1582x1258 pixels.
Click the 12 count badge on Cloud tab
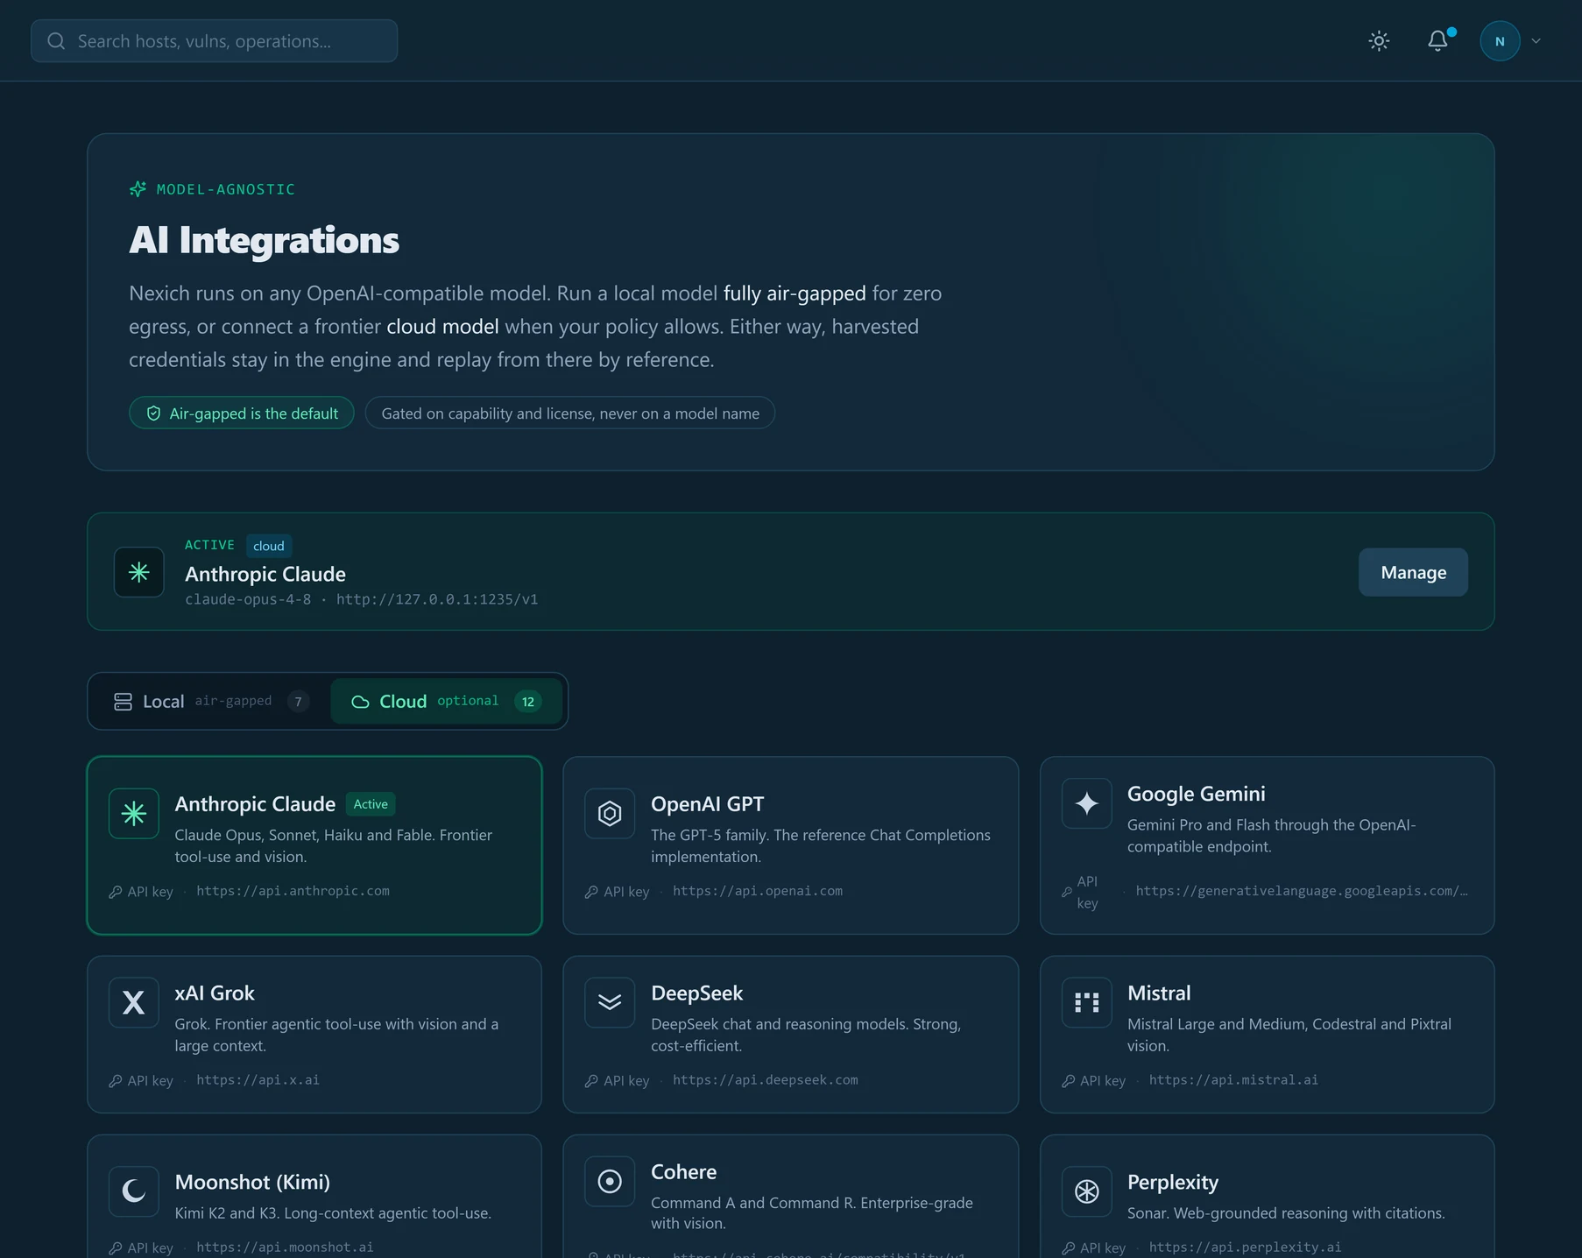click(x=528, y=702)
